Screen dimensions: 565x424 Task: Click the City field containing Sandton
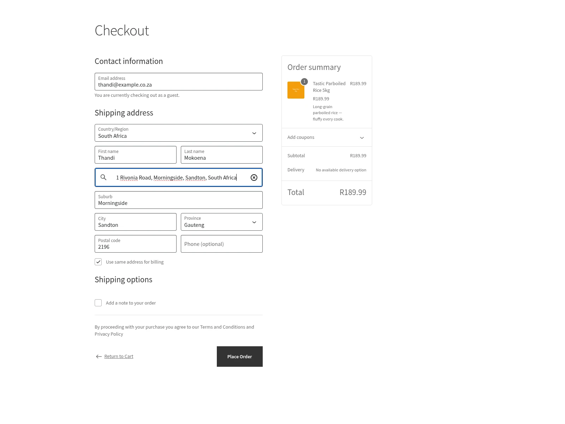[x=136, y=222]
